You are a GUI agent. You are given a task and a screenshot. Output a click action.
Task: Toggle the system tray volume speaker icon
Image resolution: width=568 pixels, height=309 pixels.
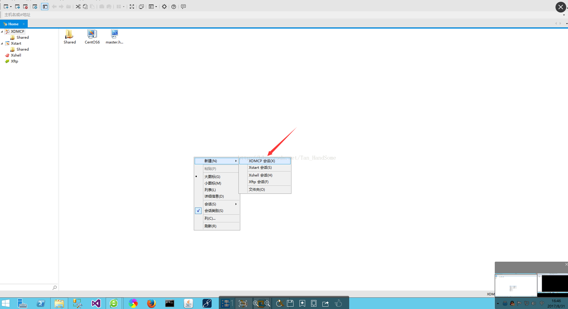coord(533,303)
